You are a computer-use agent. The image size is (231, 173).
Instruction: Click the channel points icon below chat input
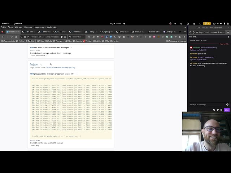[x=214, y=110]
